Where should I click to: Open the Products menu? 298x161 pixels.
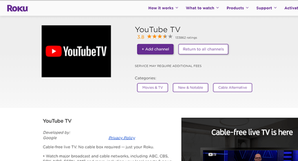235,8
